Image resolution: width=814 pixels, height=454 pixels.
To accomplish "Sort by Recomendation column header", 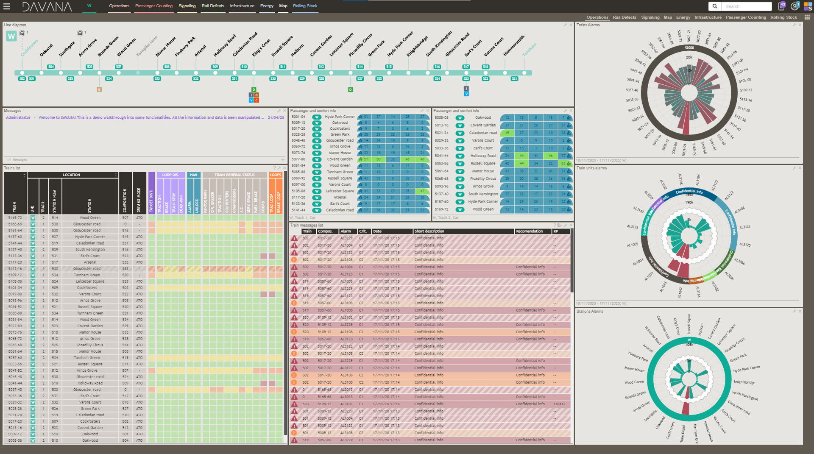I will tap(533, 231).
